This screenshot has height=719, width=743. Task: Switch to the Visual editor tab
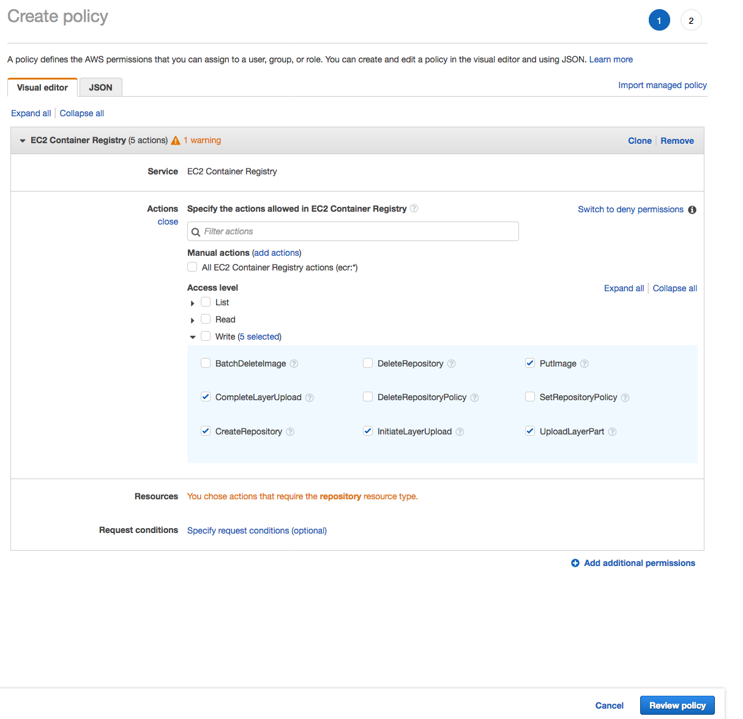[42, 88]
